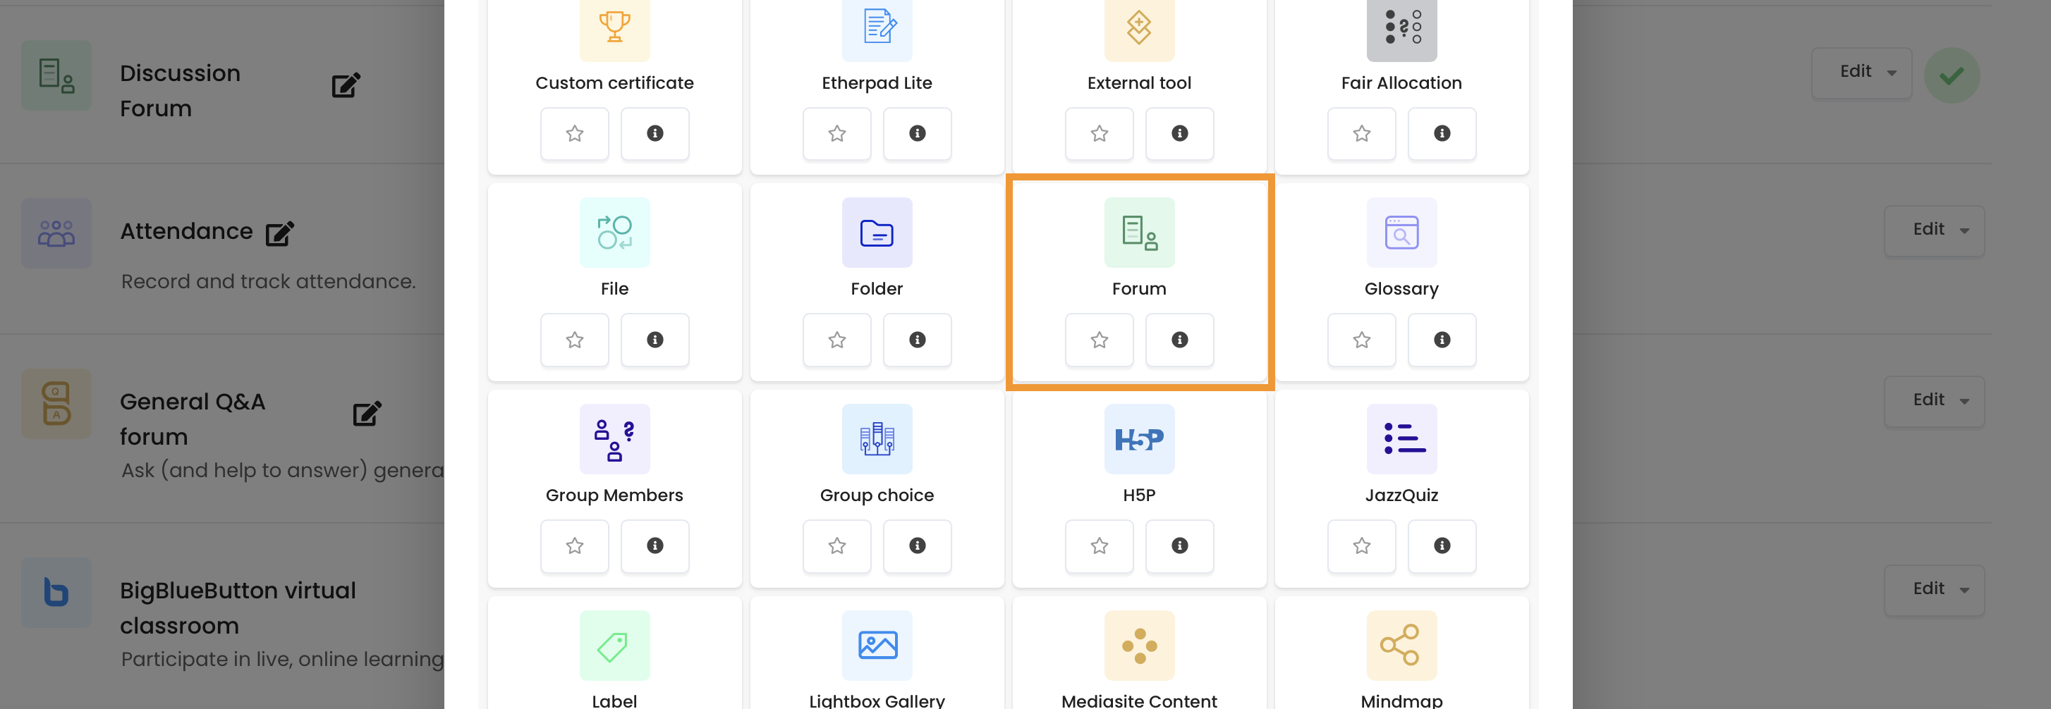This screenshot has width=2051, height=709.
Task: Edit the Discussion Forum title pencil icon
Action: 346,85
